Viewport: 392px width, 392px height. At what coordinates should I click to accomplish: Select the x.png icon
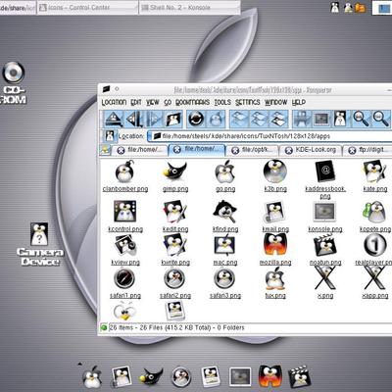[325, 278]
